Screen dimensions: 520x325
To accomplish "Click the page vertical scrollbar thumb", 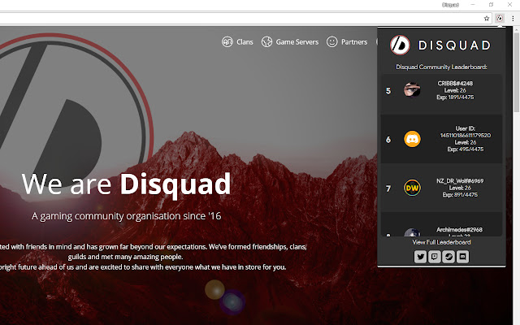I will [x=517, y=71].
